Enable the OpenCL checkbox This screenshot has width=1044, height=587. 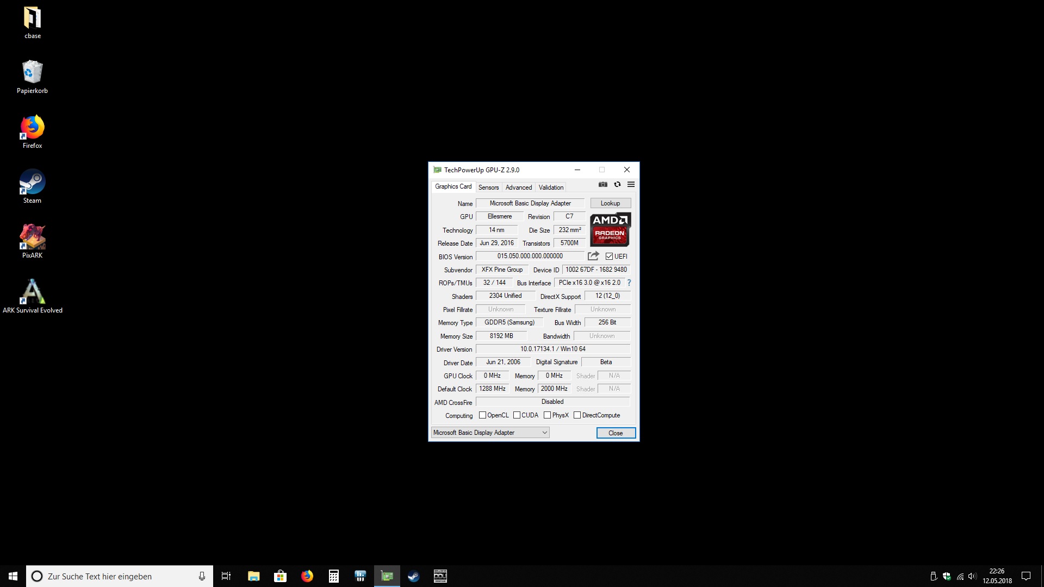coord(482,415)
